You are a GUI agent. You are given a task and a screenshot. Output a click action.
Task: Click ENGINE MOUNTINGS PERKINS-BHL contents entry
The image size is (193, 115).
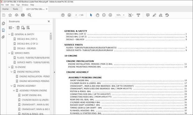pos(84,67)
